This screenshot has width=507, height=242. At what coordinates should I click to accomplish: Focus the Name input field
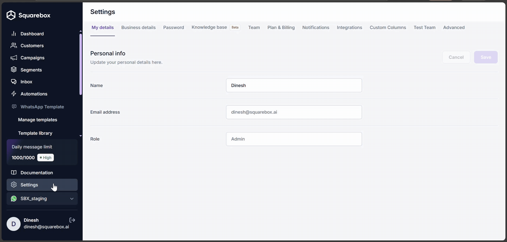(x=294, y=85)
